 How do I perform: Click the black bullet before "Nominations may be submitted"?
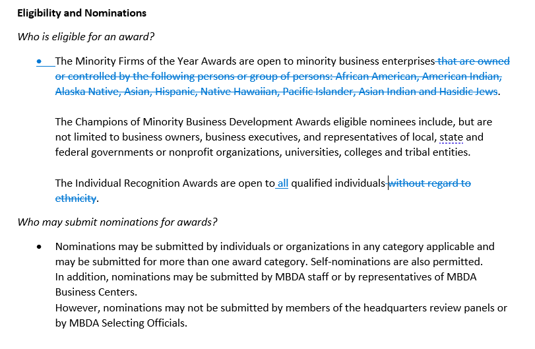pyautogui.click(x=40, y=247)
